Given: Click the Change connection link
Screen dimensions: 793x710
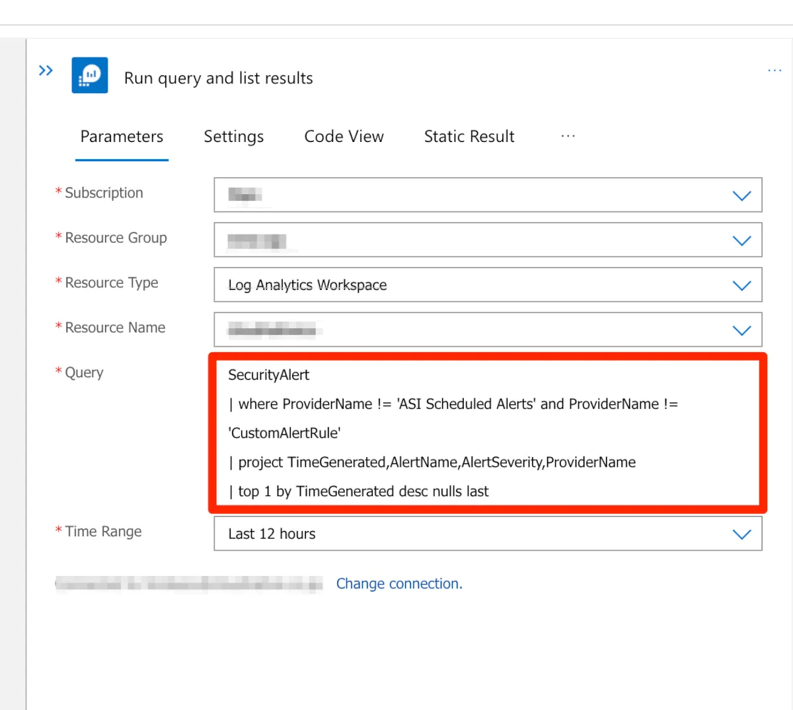Looking at the screenshot, I should tap(399, 584).
